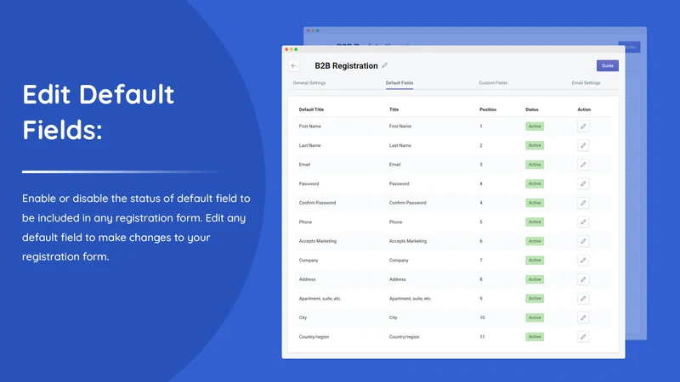Click the Active status in Password row
This screenshot has height=382, width=680.
tap(535, 183)
